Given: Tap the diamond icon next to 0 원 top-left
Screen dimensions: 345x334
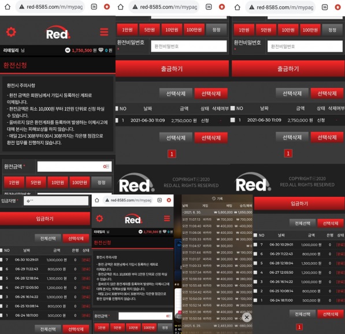Looking at the screenshot, I should pos(101,50).
